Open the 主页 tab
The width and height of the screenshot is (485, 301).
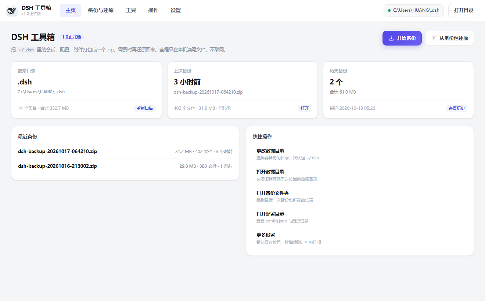tap(71, 10)
